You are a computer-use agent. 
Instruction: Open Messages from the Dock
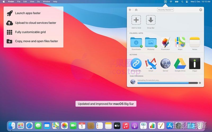(38, 126)
